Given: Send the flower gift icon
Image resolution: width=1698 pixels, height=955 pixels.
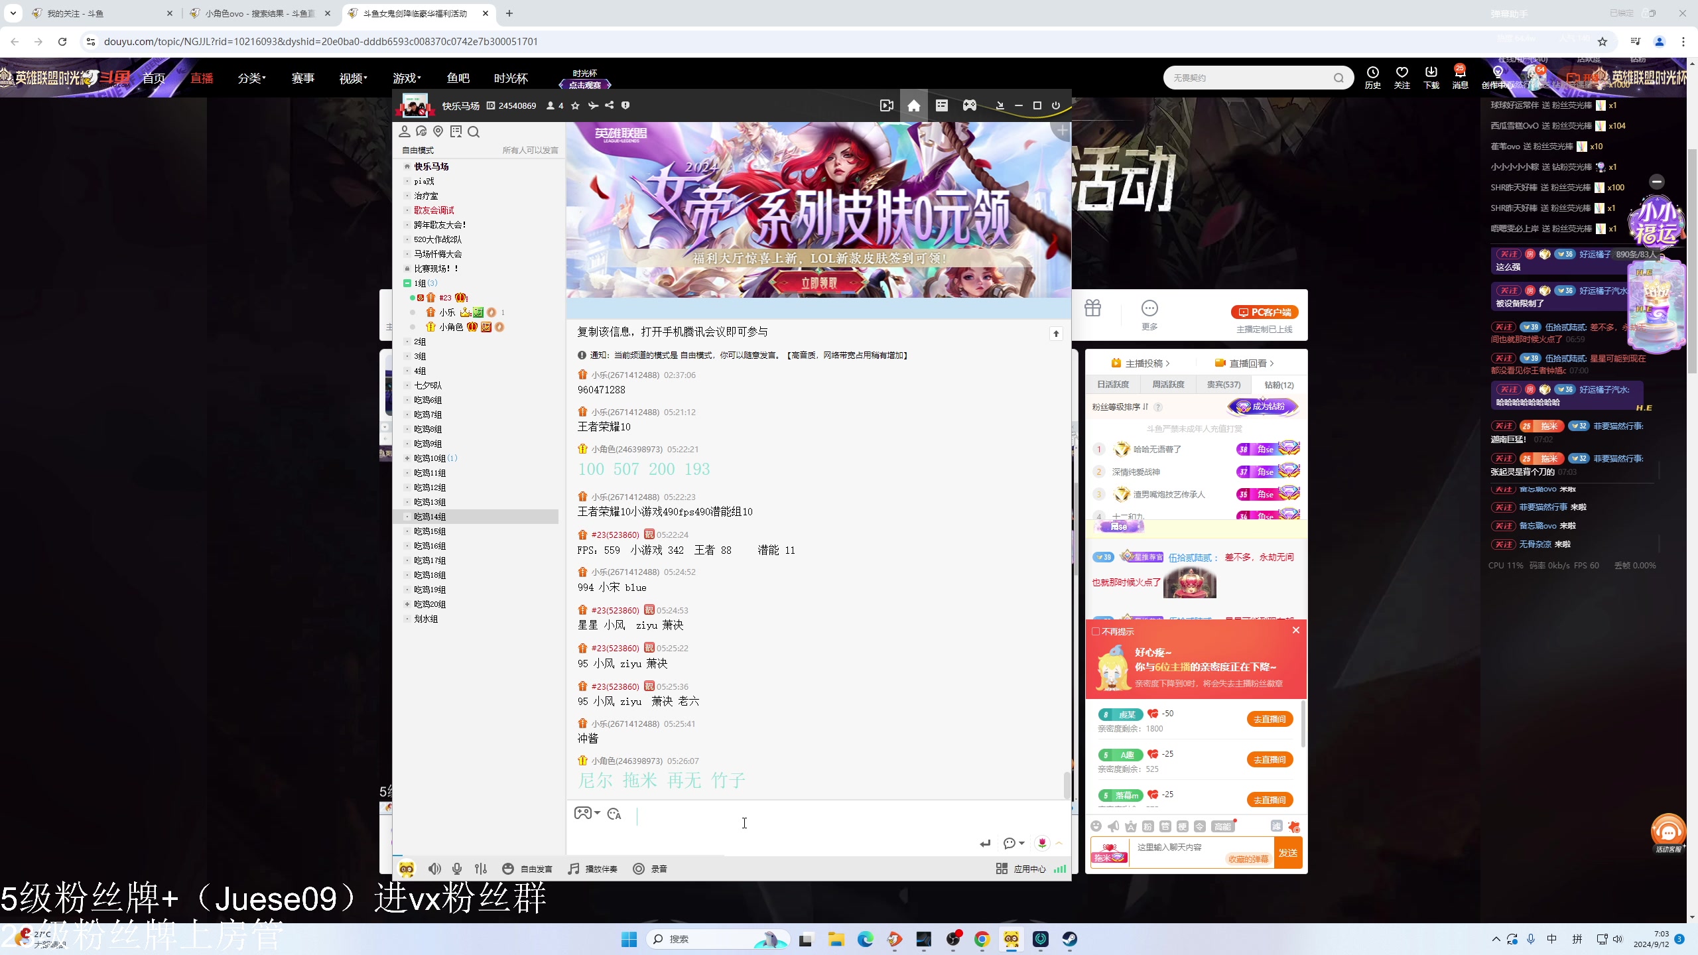Looking at the screenshot, I should pos(1043,843).
